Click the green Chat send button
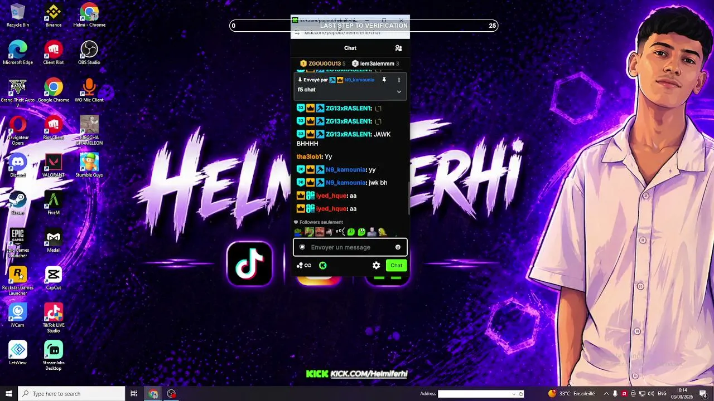This screenshot has height=401, width=714. tap(396, 266)
